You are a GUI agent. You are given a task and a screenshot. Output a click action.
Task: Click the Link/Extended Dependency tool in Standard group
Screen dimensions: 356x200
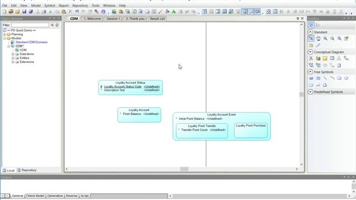point(318,46)
